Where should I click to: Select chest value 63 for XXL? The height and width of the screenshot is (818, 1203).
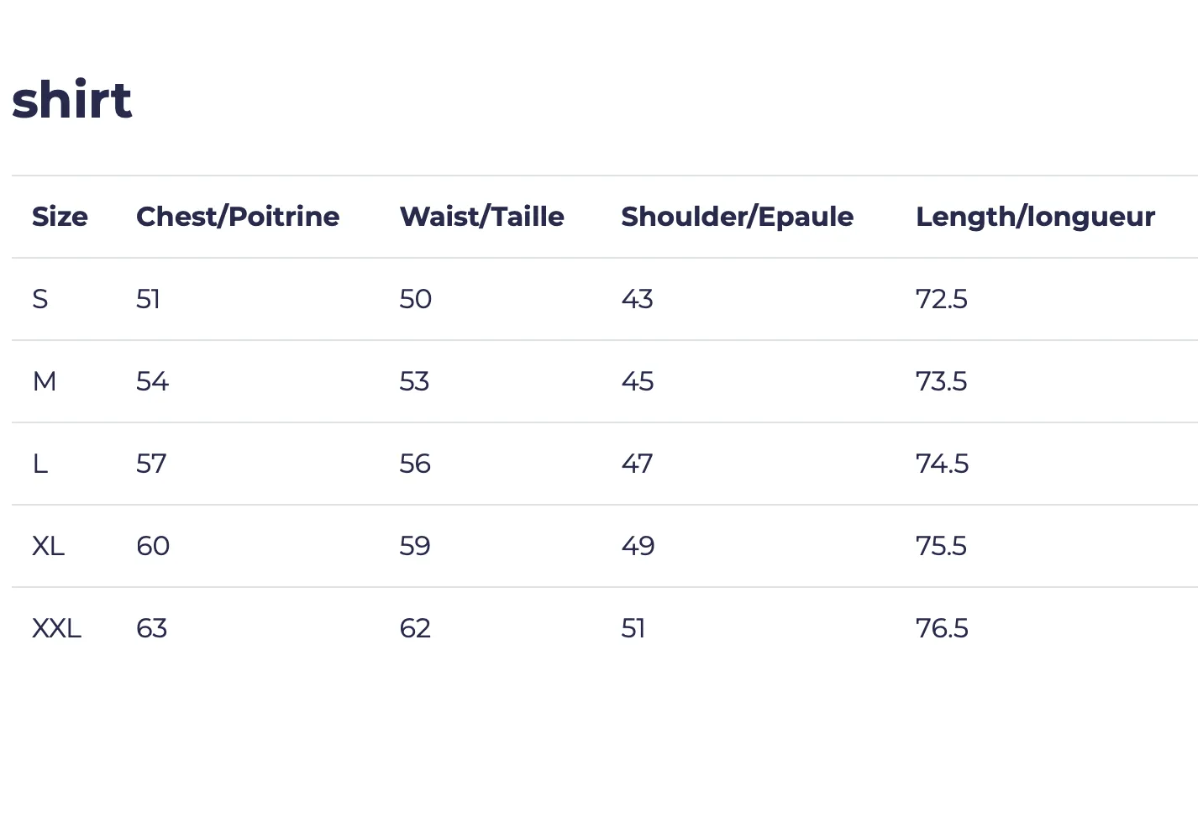(151, 628)
